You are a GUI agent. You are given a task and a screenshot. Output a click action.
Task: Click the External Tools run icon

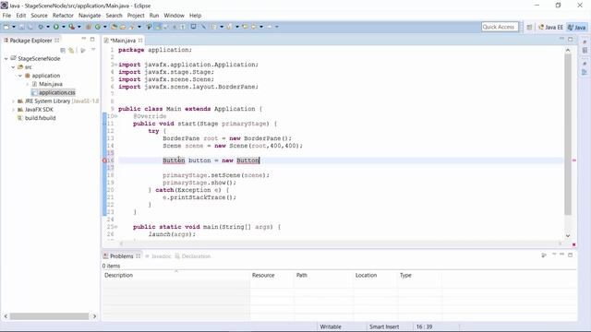click(72, 27)
